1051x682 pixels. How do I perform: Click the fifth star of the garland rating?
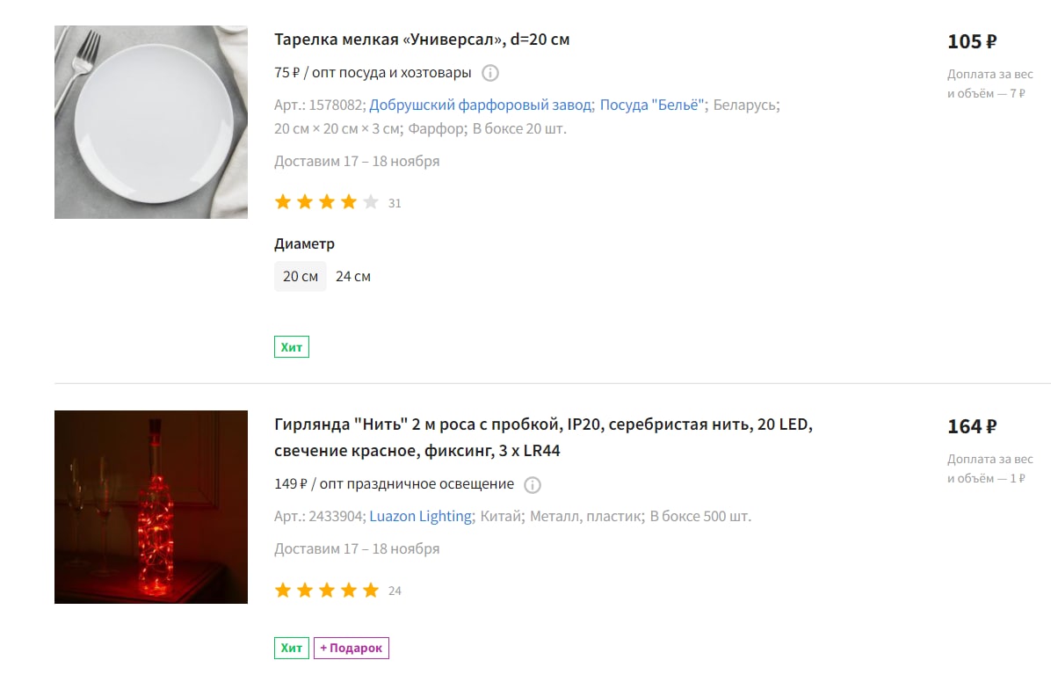371,590
